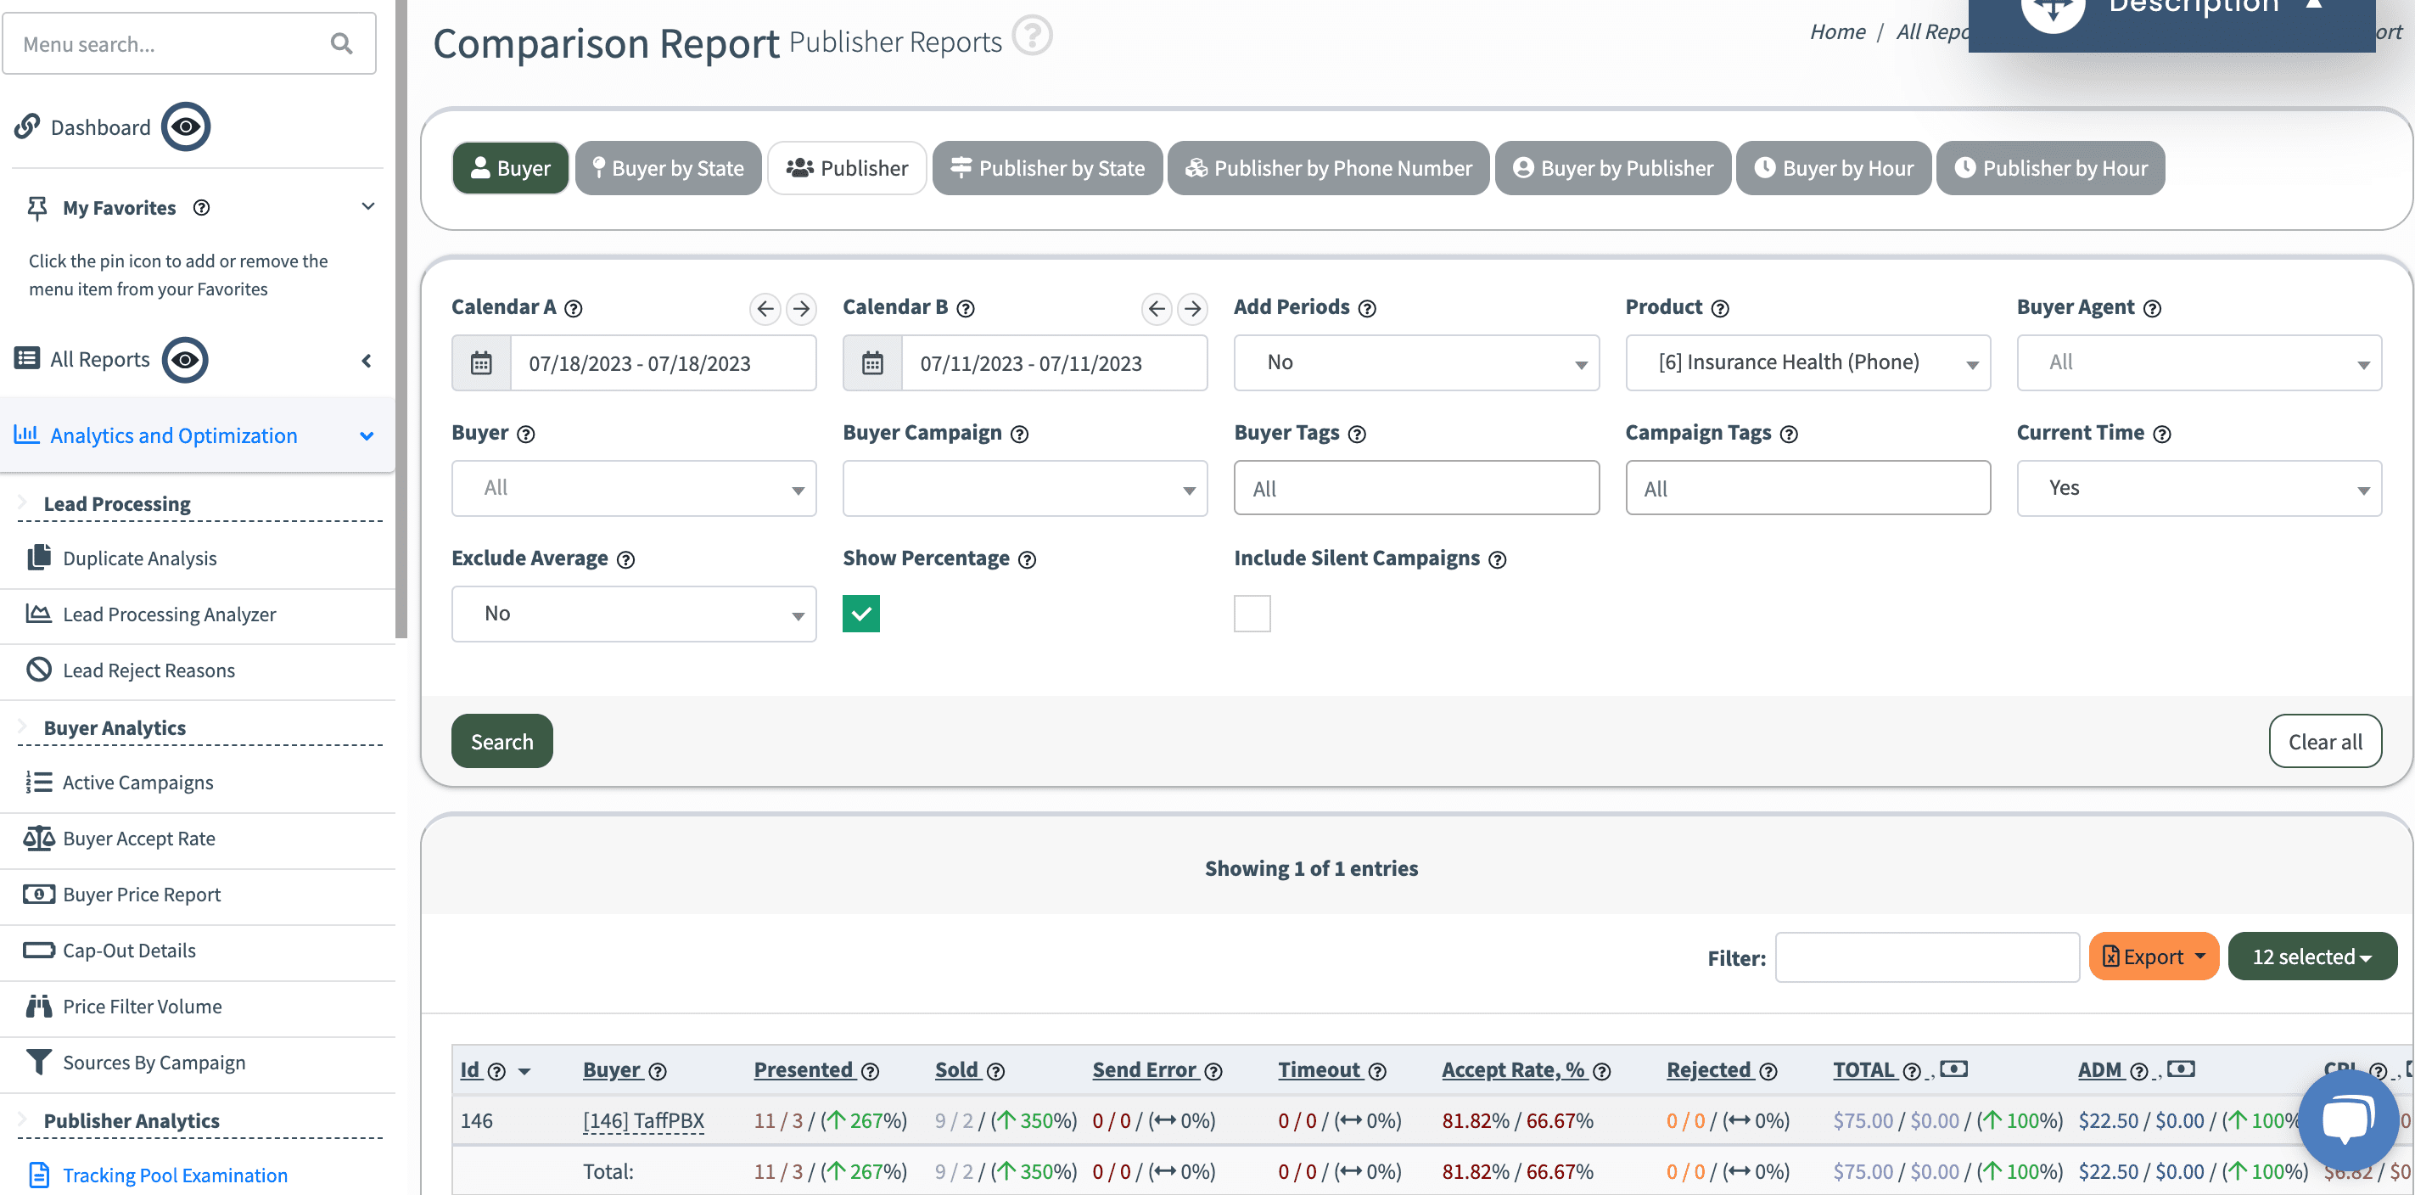The width and height of the screenshot is (2415, 1195).
Task: Open Calendar A date picker icon
Action: [x=481, y=363]
